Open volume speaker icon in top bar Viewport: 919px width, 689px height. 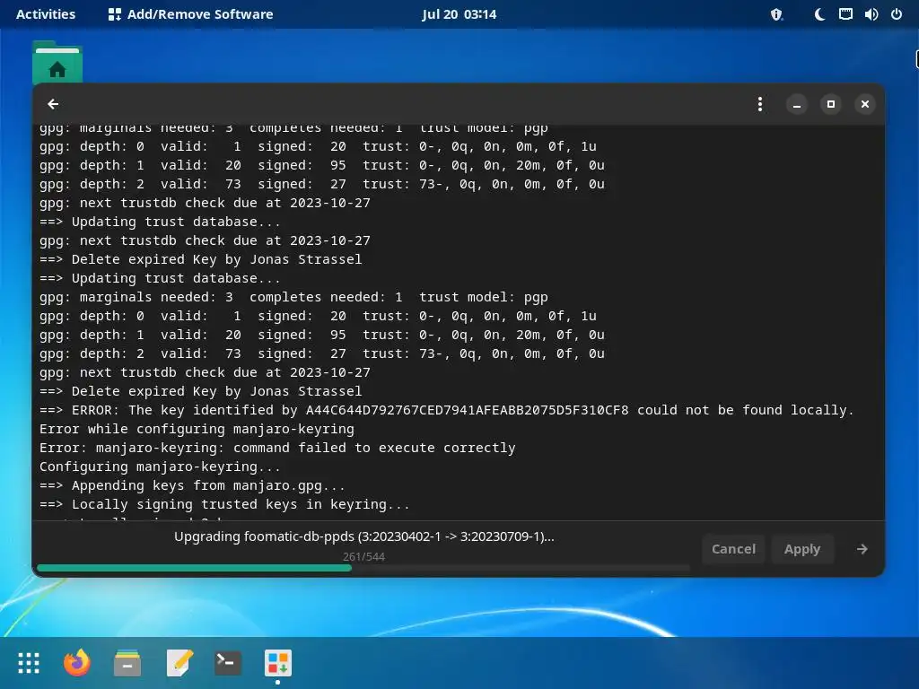(x=871, y=14)
